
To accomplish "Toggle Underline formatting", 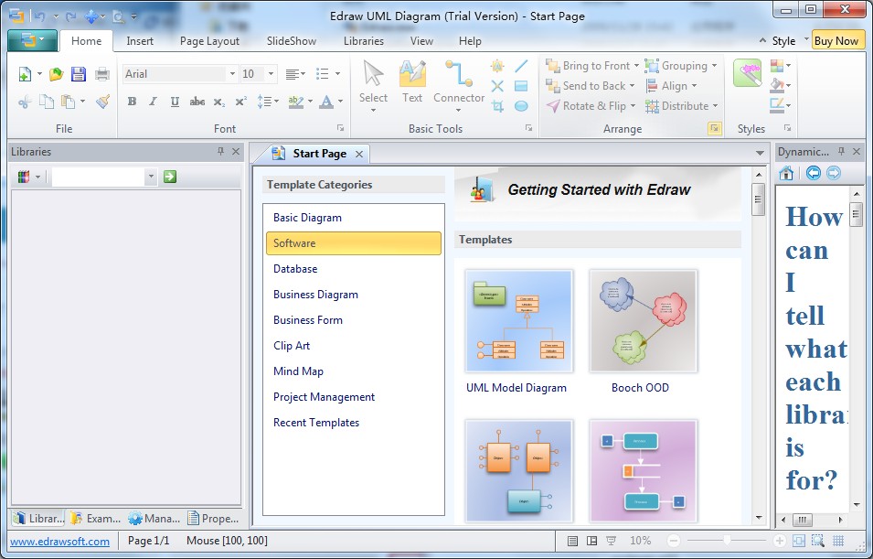I will [x=175, y=102].
